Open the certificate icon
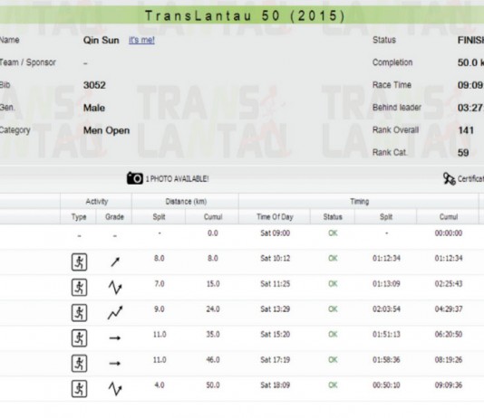The image size is (484, 418). point(450,178)
